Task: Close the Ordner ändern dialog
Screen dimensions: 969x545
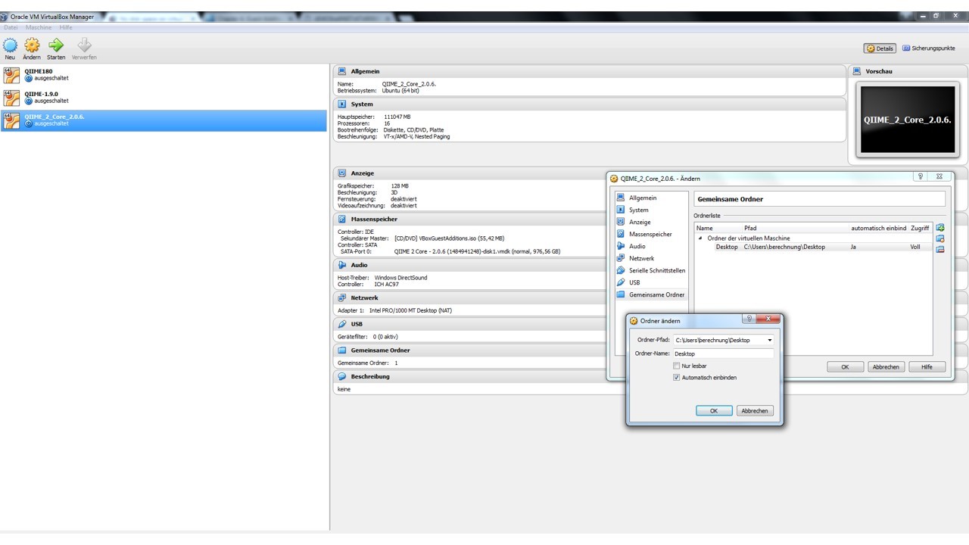Action: (x=768, y=319)
